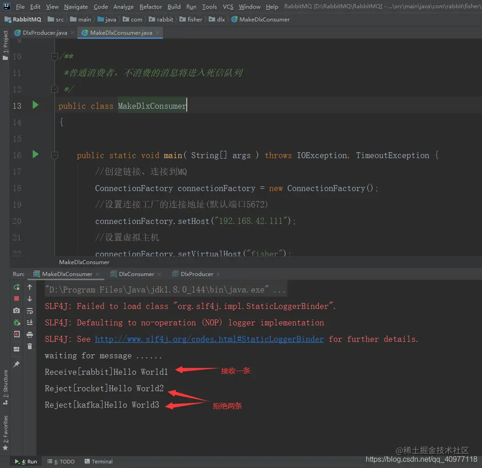Click the exit icon in the Run toolbar
The width and height of the screenshot is (482, 468).
[x=16, y=334]
